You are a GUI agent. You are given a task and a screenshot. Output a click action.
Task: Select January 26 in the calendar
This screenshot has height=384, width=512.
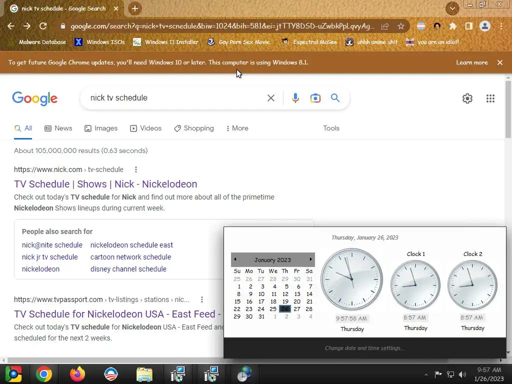(x=285, y=309)
